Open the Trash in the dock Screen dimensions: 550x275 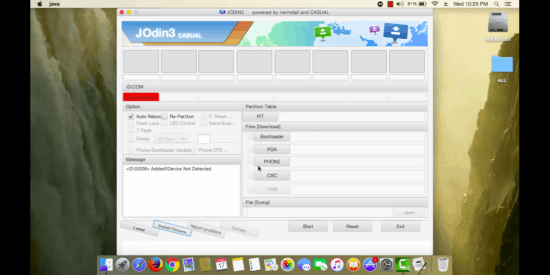pyautogui.click(x=443, y=264)
